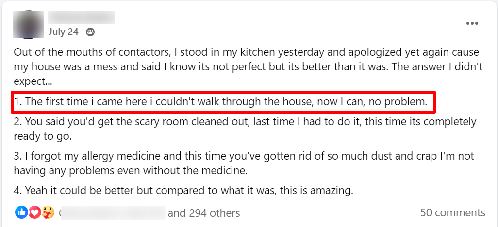Click the Care hug emoji reaction icon
The width and height of the screenshot is (498, 227).
48,212
